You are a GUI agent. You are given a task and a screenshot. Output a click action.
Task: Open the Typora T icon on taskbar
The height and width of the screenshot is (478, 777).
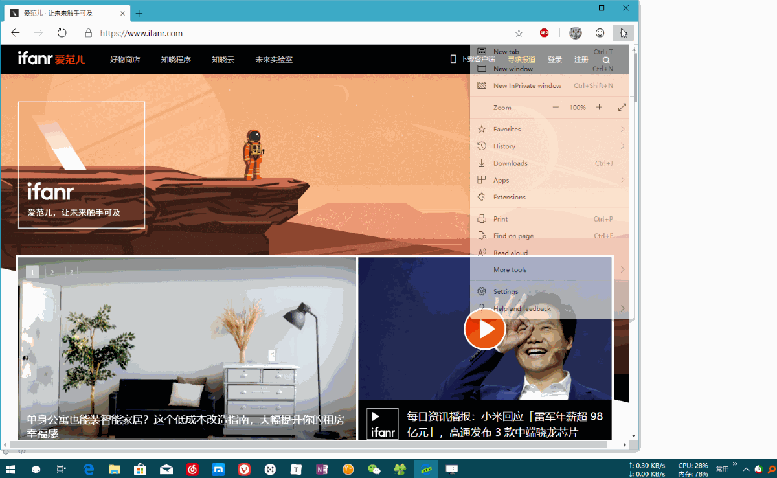click(x=296, y=469)
